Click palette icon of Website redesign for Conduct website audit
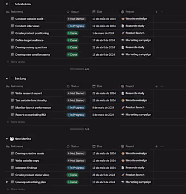This screenshot has height=194, width=186. tap(123, 19)
